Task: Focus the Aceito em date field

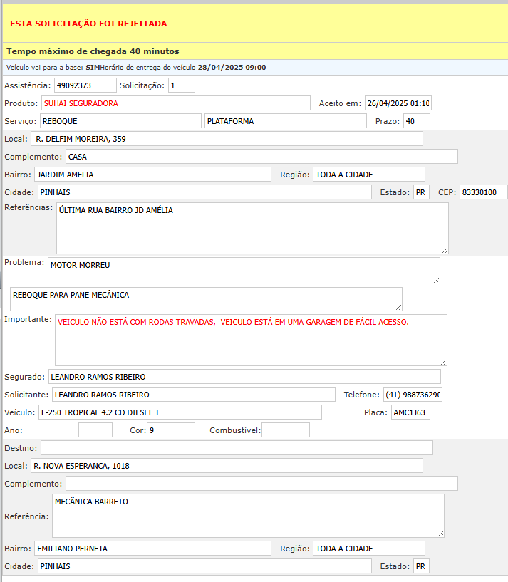Action: (398, 103)
